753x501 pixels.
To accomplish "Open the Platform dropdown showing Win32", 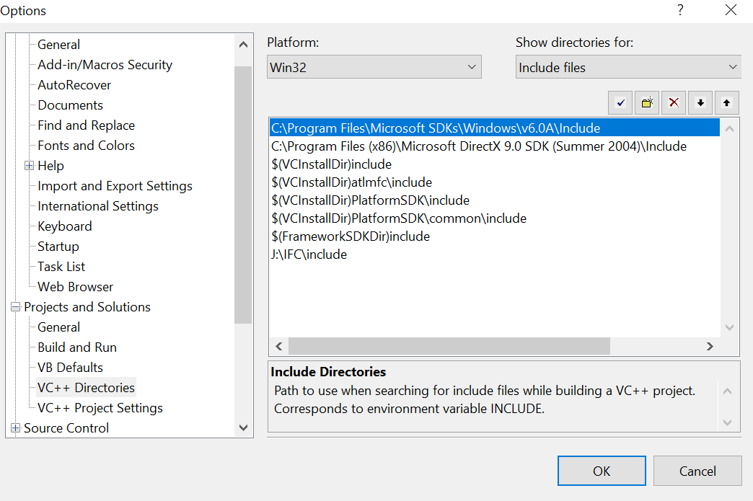I will [374, 67].
